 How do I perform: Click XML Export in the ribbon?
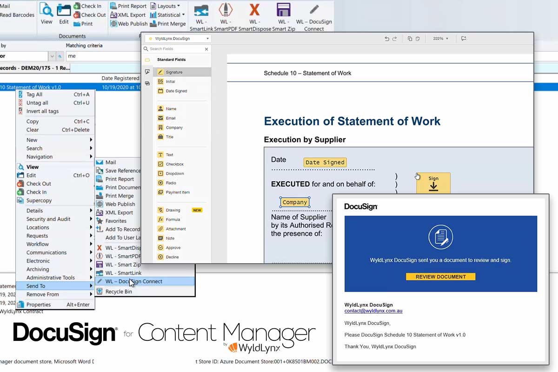128,15
